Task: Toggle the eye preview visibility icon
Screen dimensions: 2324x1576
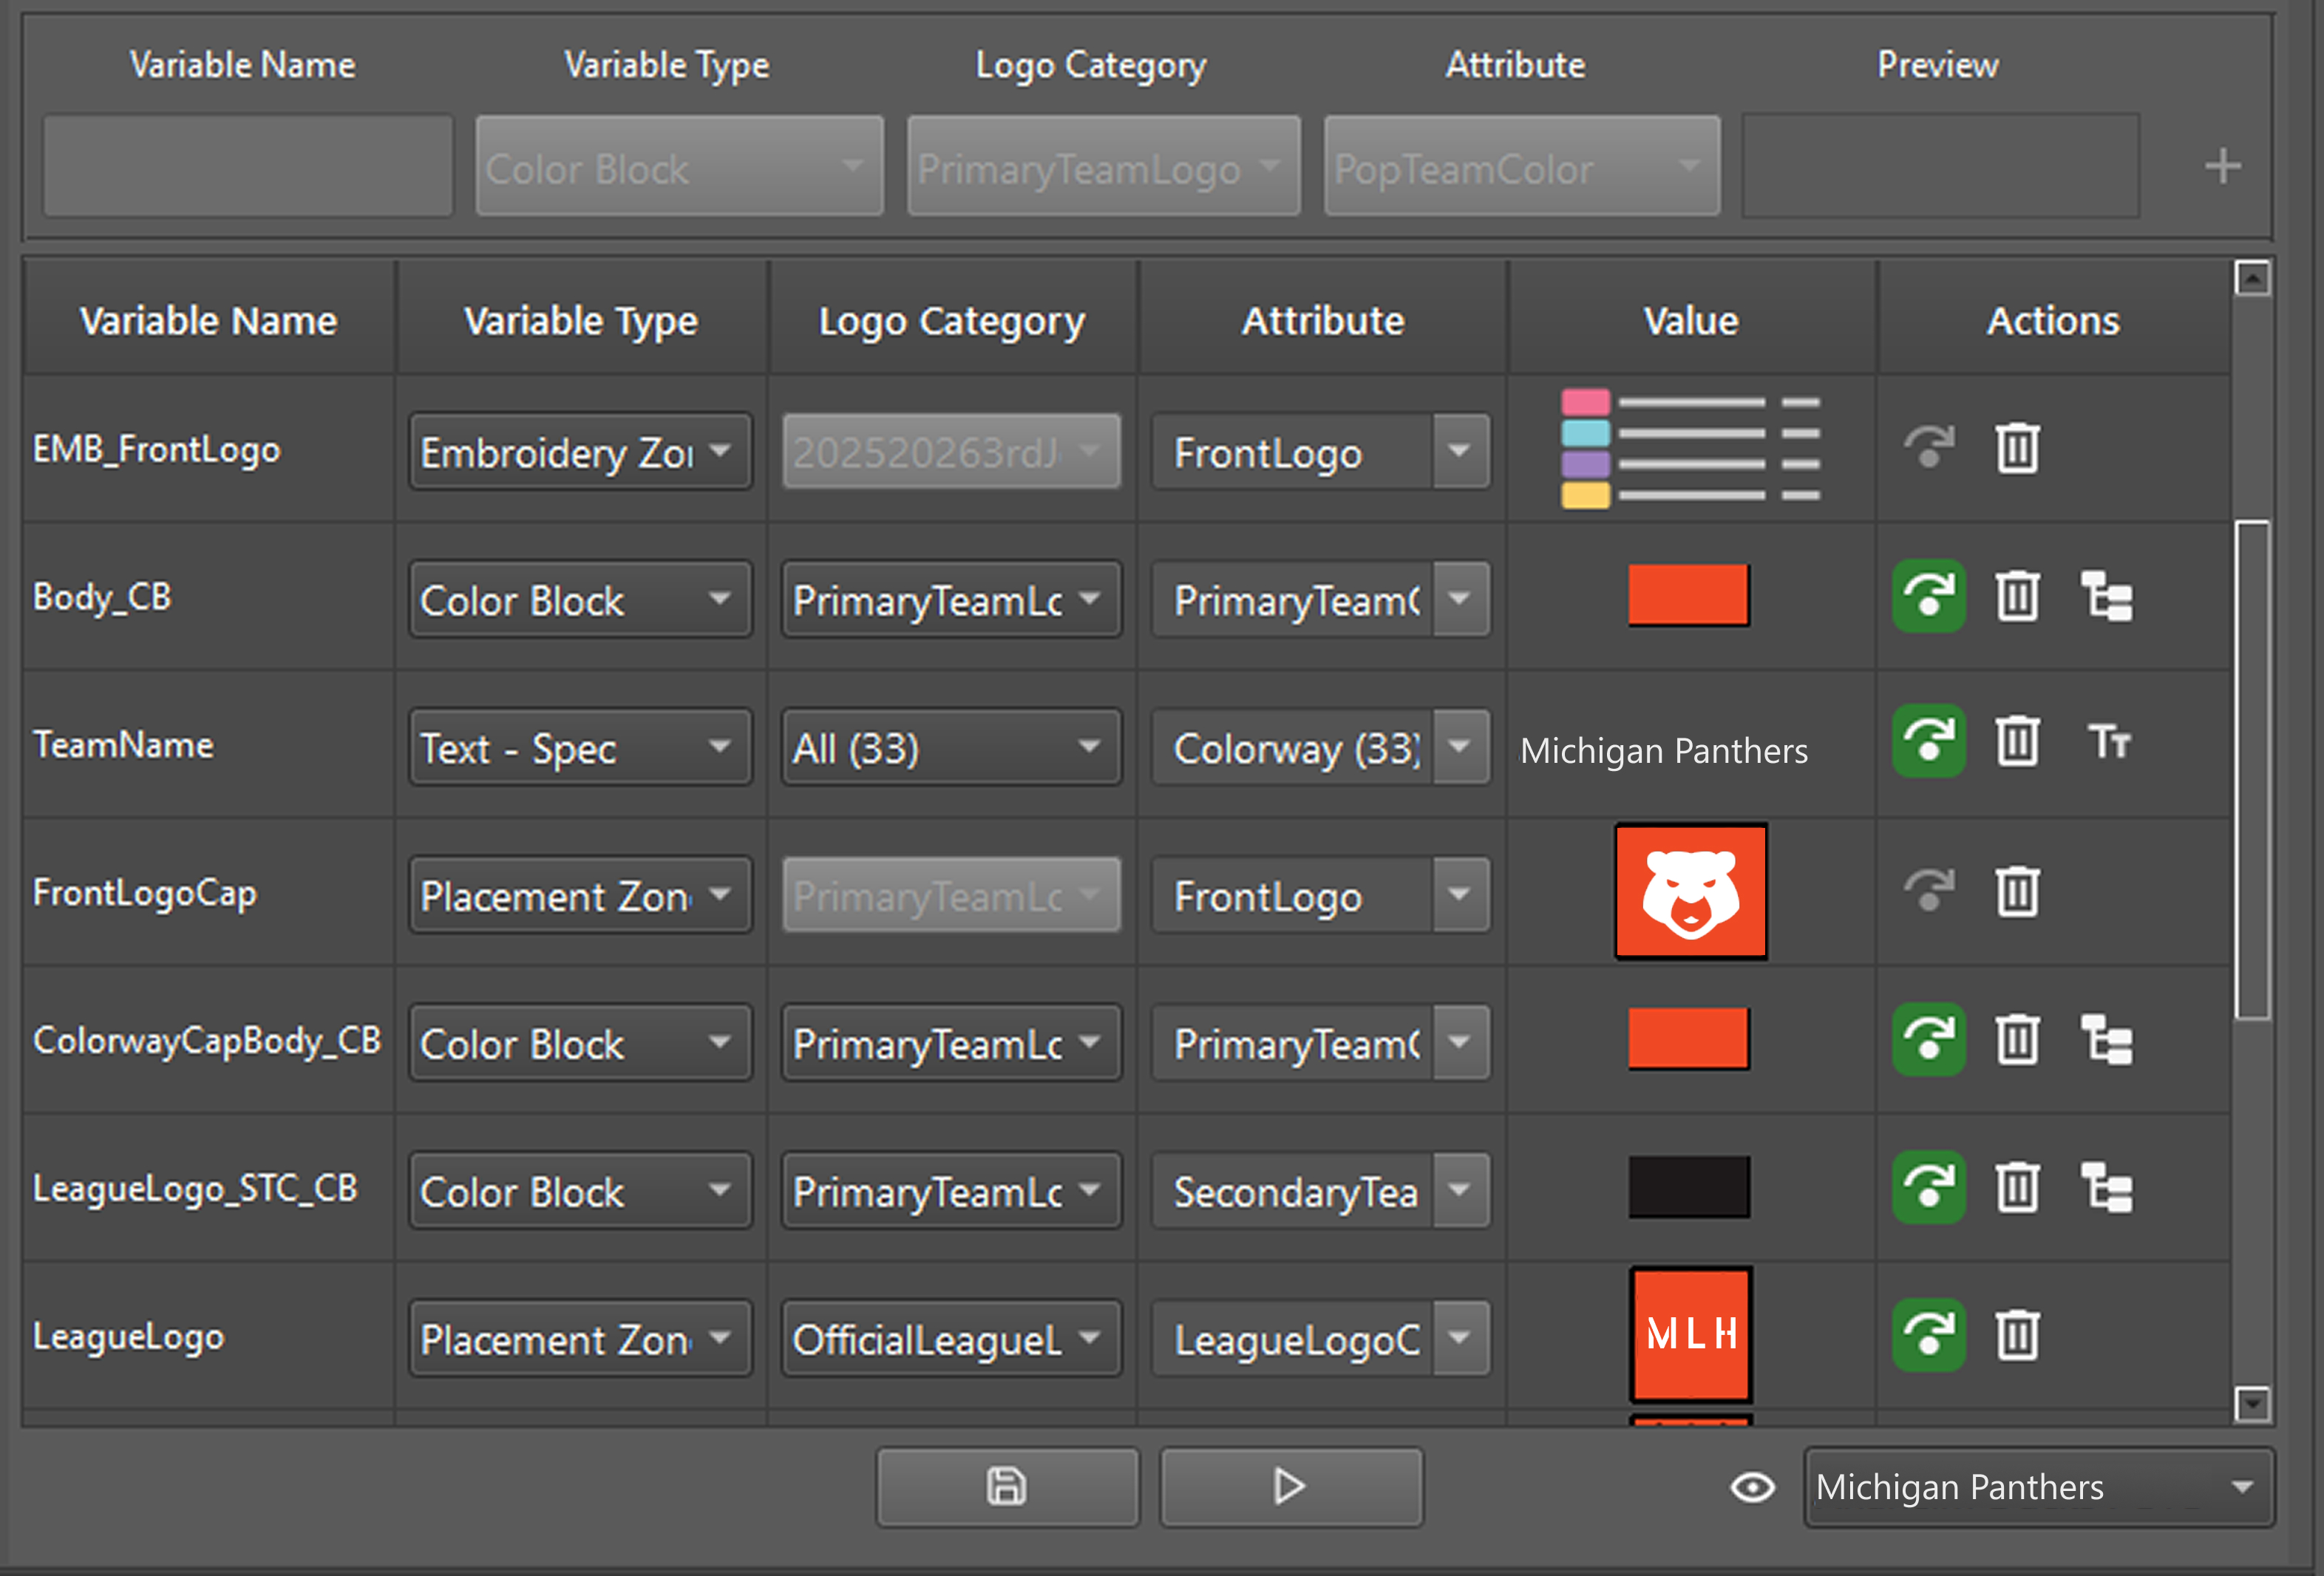Action: (x=1752, y=1487)
